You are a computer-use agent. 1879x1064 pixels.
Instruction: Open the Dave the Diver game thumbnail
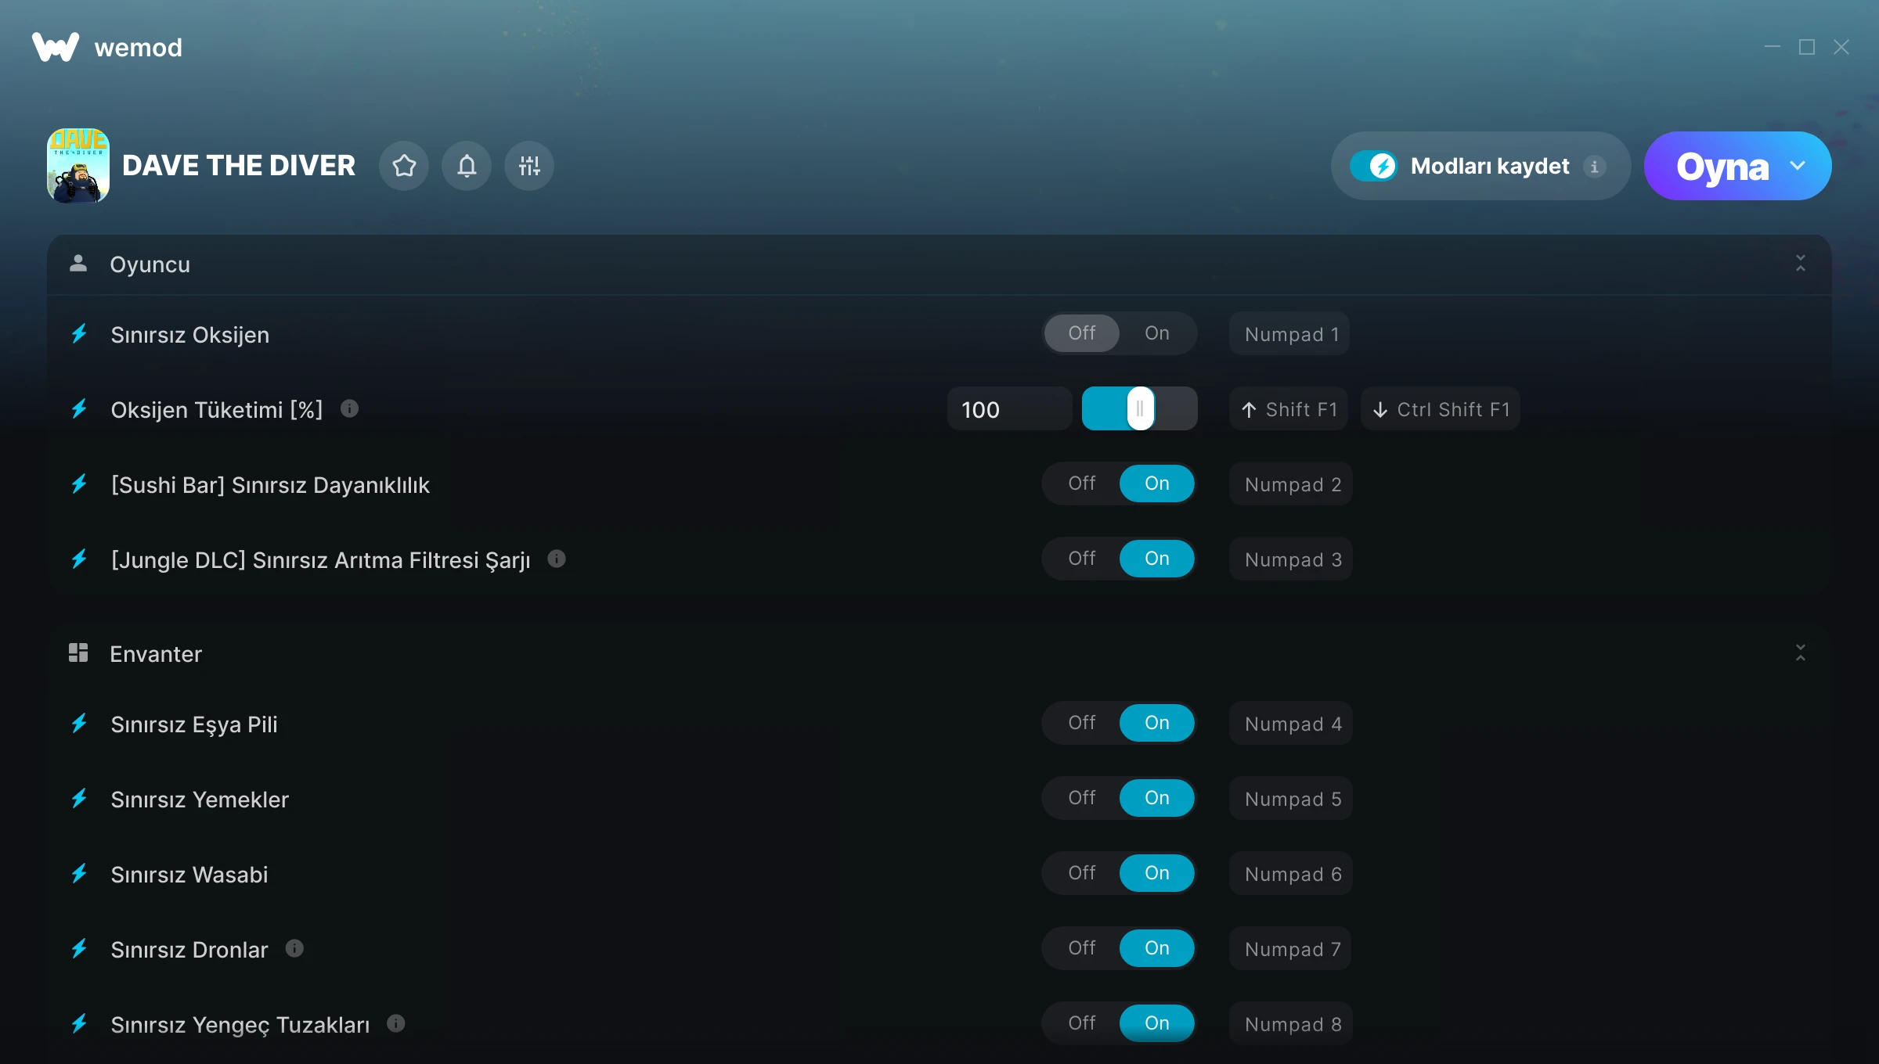click(78, 166)
